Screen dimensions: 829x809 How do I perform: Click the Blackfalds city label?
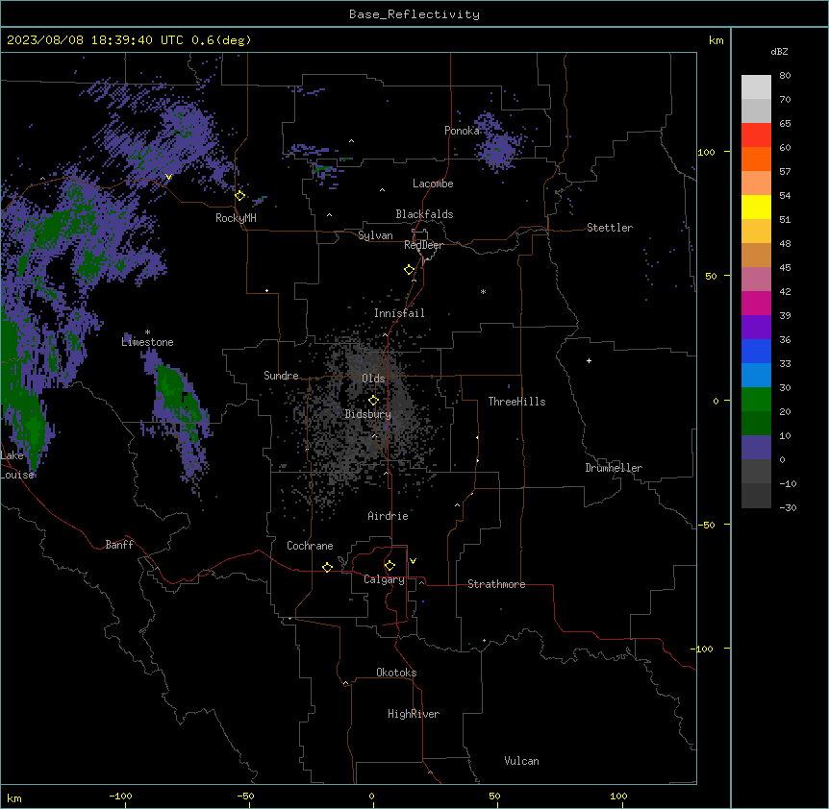coord(424,214)
